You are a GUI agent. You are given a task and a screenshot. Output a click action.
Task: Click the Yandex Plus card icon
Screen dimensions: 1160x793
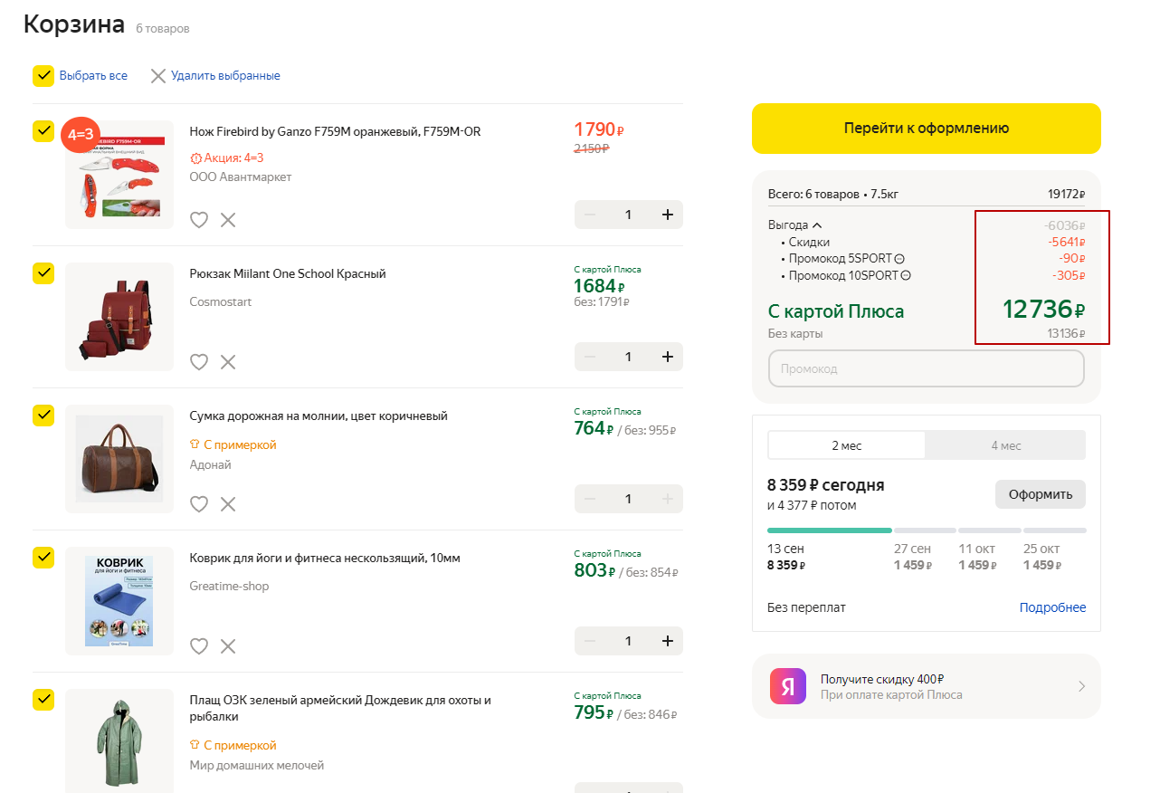point(788,686)
